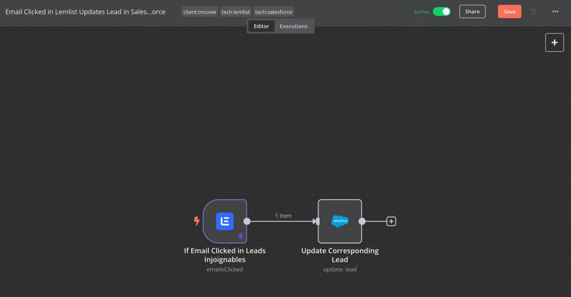Click the Lemlist trigger node icon
Viewport: 571px width, 297px height.
pyautogui.click(x=225, y=221)
